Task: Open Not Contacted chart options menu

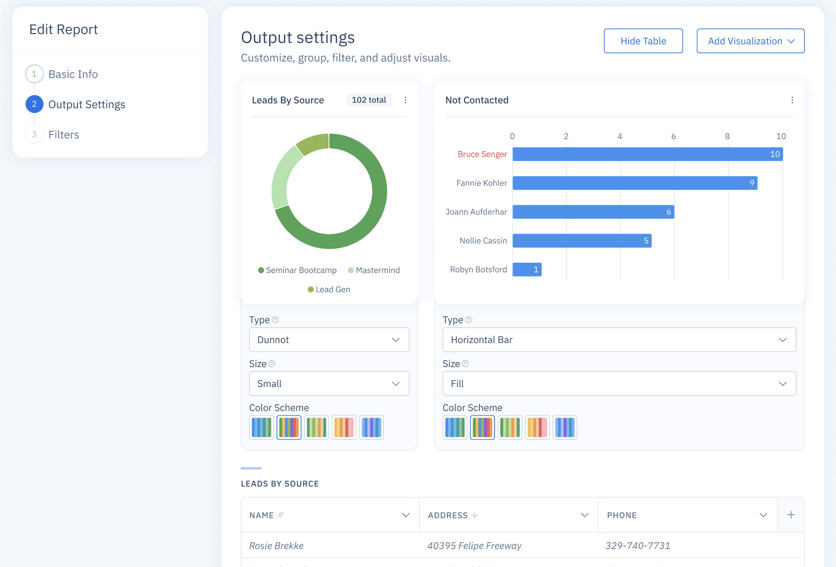Action: 792,100
